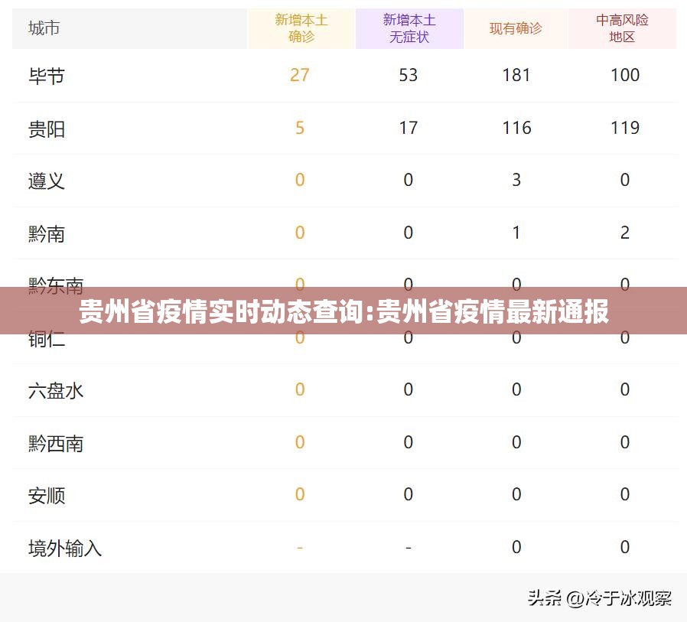Click the 中高风险地区 column header
The image size is (687, 622).
click(622, 28)
